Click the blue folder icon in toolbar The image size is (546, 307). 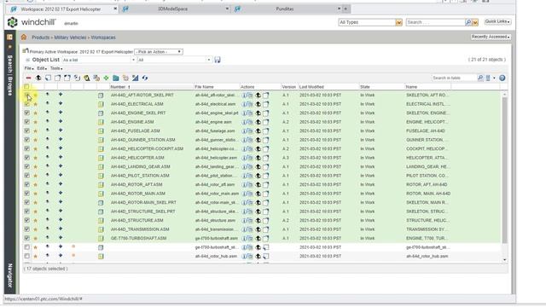pos(116,78)
